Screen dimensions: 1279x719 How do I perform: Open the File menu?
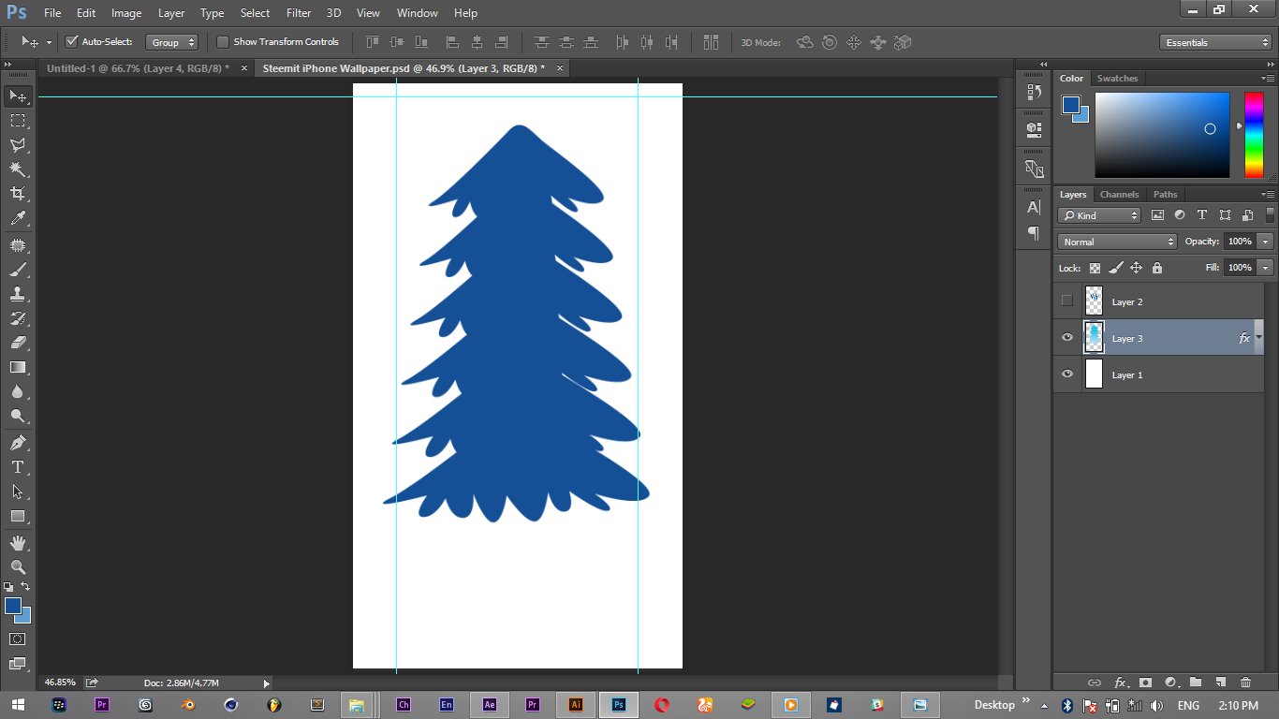pos(52,13)
